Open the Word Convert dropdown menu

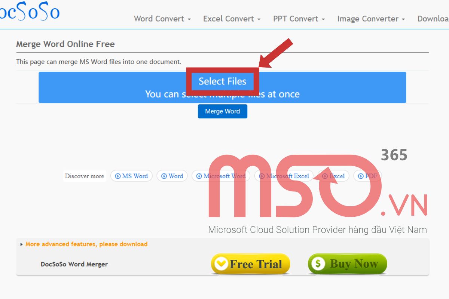pos(162,19)
